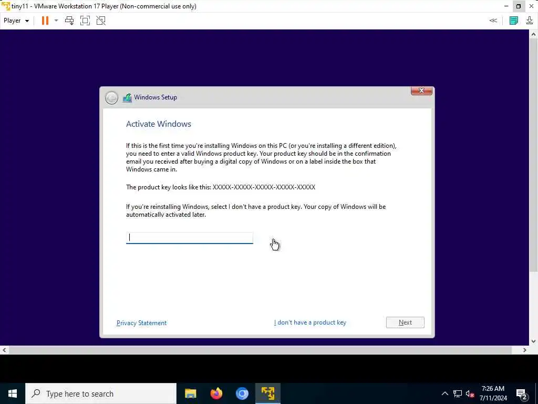The image size is (538, 404).
Task: Send Ctrl+Alt+Del to the virtual machine
Action: [x=69, y=21]
